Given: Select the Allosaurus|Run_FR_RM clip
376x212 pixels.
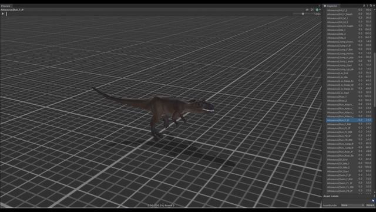Looking at the screenshot, I should [349, 140].
